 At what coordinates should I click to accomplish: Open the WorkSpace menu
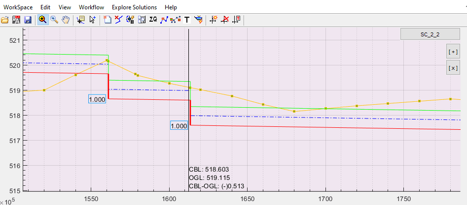pos(18,7)
